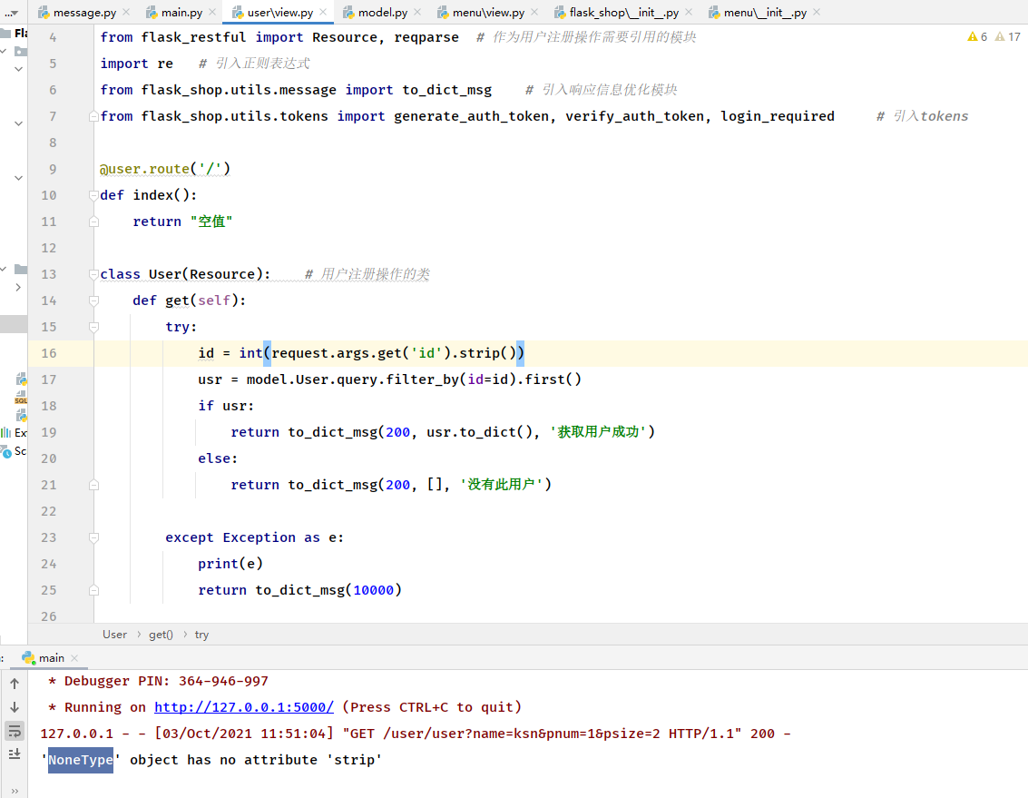The image size is (1028, 798).
Task: Click 'filter_by' on line 17
Action: point(422,379)
